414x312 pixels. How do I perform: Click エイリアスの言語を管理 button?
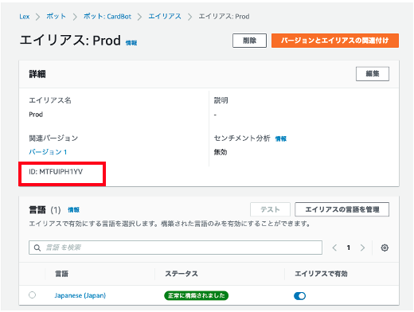coord(342,209)
